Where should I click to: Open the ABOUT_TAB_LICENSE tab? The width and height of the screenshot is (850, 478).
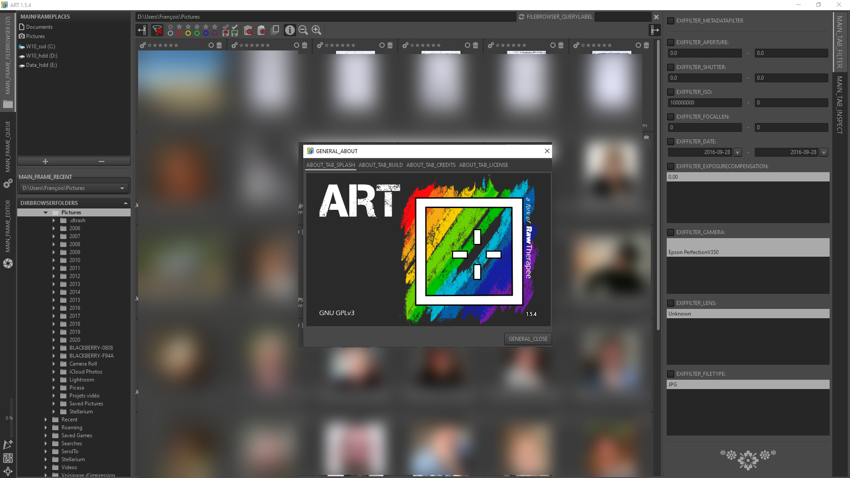(483, 165)
